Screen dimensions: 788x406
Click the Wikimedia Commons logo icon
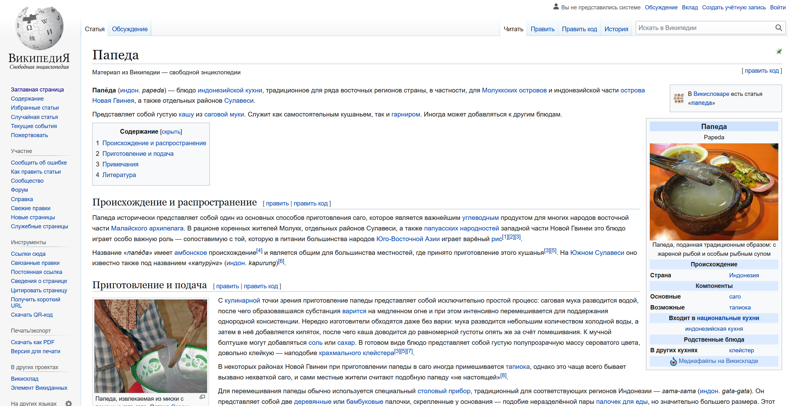point(673,362)
